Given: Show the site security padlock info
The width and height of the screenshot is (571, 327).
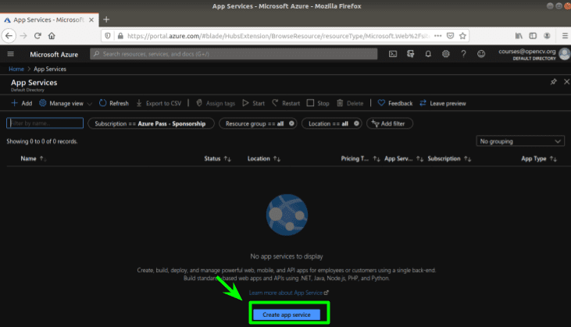Looking at the screenshot, I should coord(120,36).
